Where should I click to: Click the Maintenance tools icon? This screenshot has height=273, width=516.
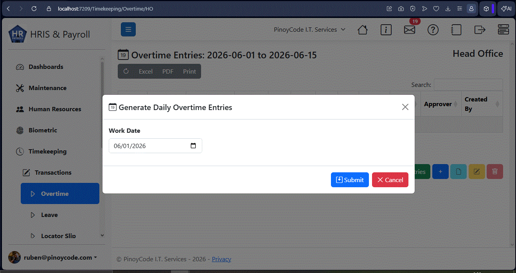20,88
